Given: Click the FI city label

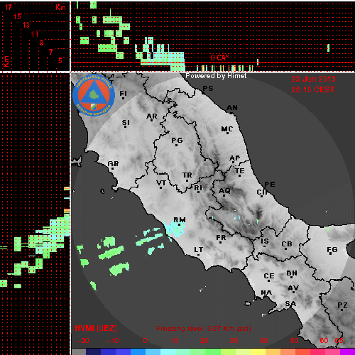Looking at the screenshot, I should [x=123, y=94].
